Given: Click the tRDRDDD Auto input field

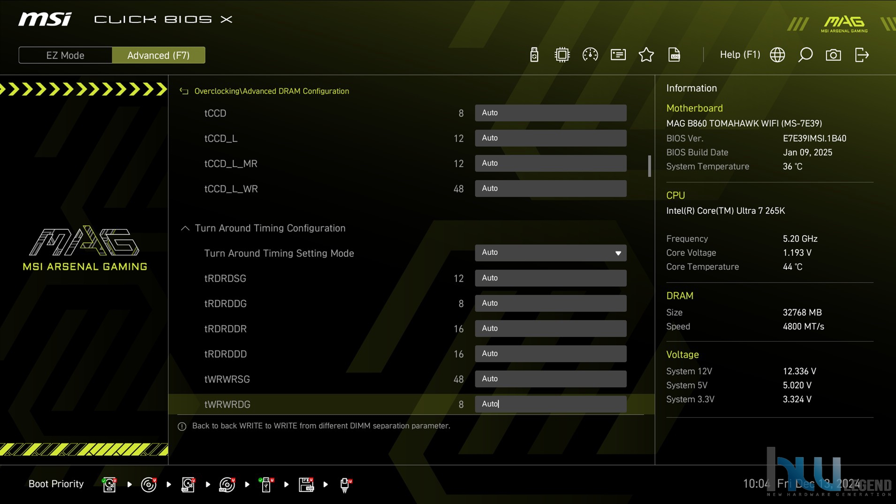Looking at the screenshot, I should coord(550,354).
